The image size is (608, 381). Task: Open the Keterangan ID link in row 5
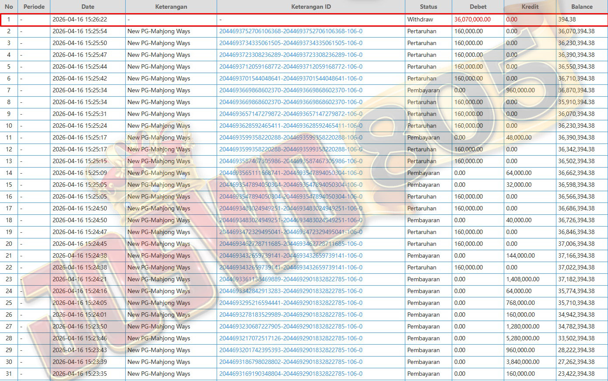291,67
